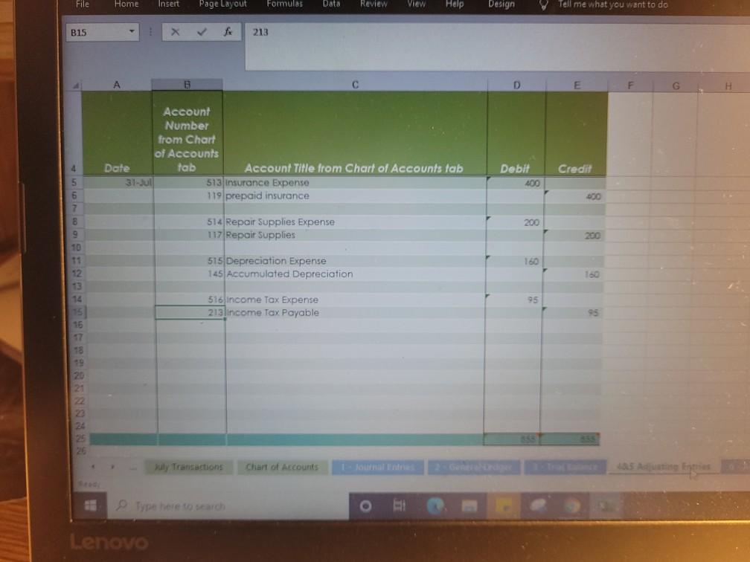Open the Name Box dropdown arrow
This screenshot has height=562, width=750.
tap(130, 33)
